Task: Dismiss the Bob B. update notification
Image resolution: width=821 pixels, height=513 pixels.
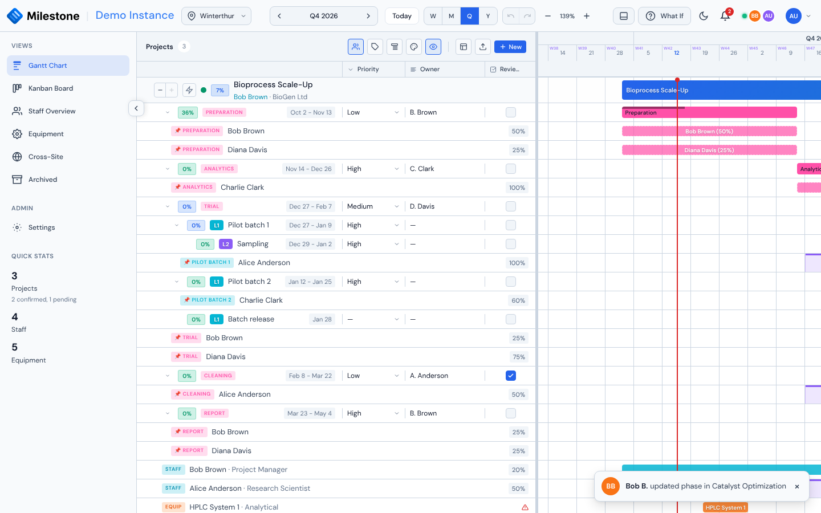Action: [x=797, y=486]
